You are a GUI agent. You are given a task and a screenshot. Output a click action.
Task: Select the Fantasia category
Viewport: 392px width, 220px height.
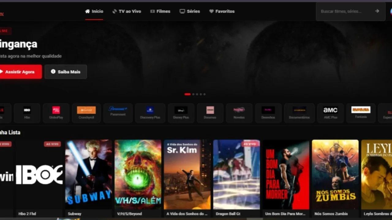(361, 113)
